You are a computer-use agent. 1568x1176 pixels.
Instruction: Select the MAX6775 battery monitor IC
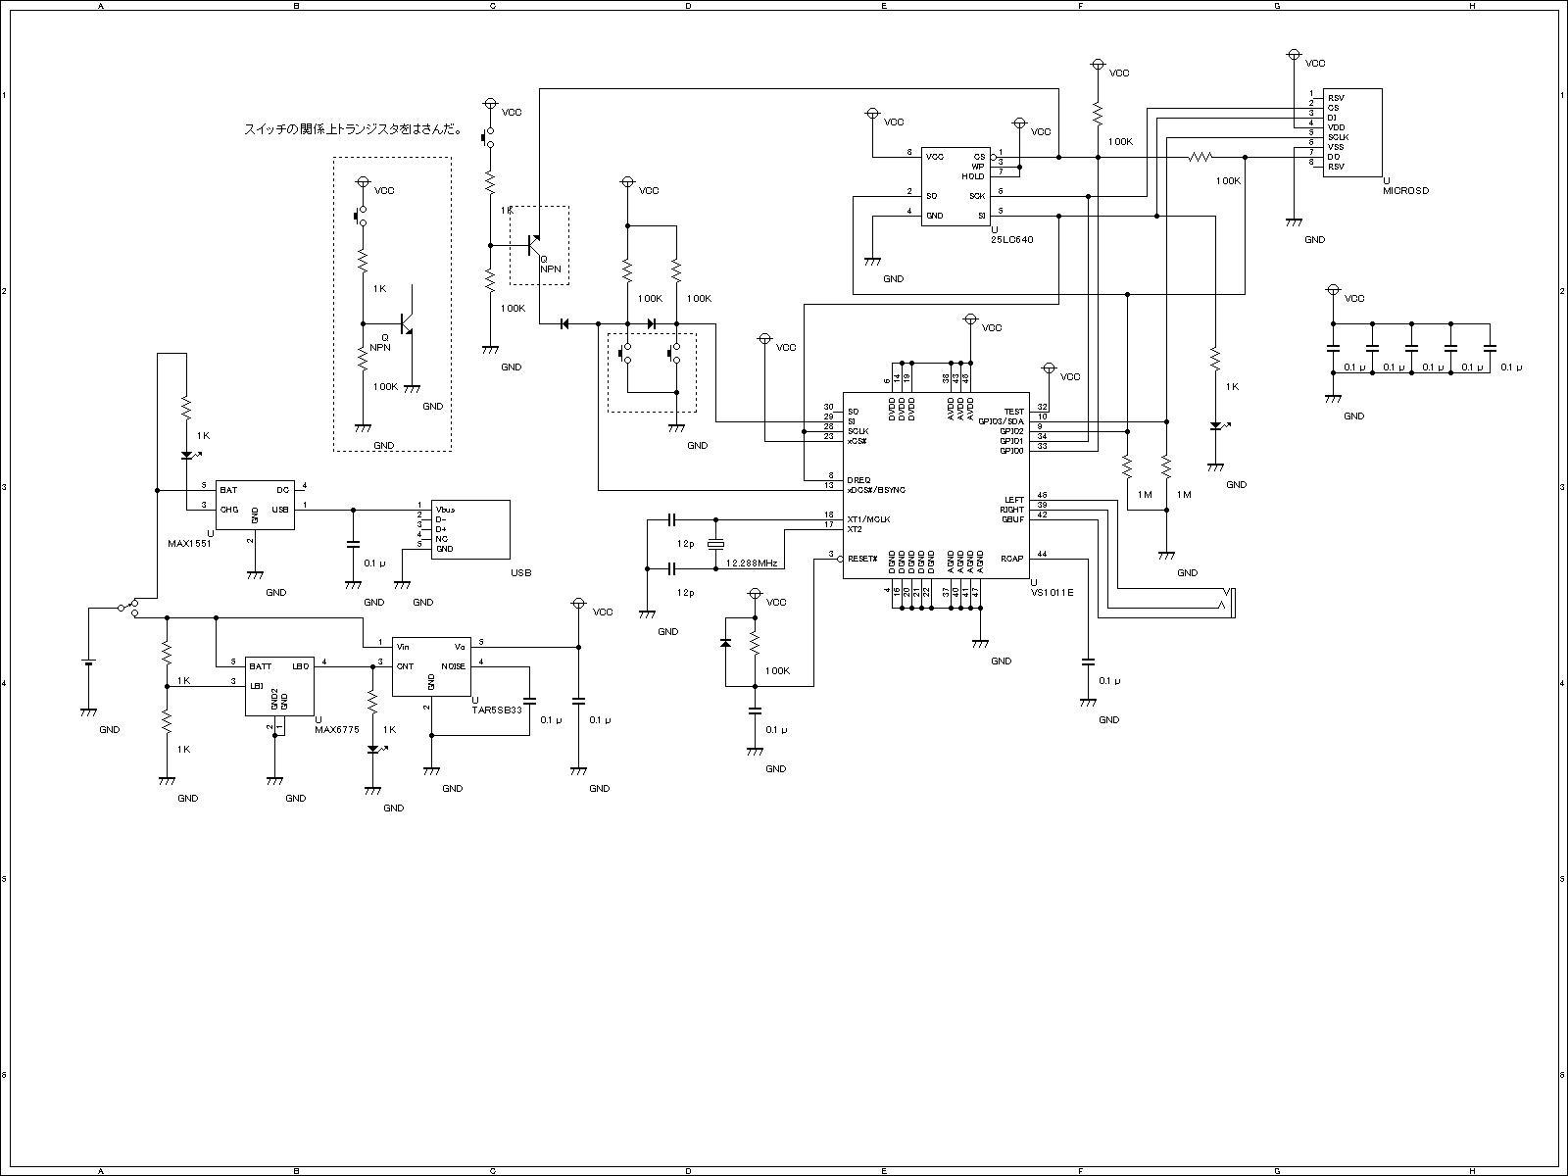pyautogui.click(x=279, y=686)
